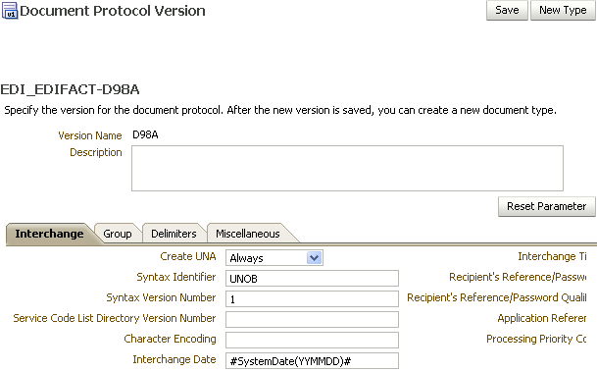
Task: Click the Syntax Version Number field
Action: [x=312, y=299]
